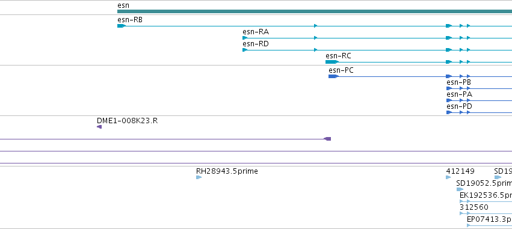
Task: Select the RH28943.5prime light blue arrow glyph
Action: pyautogui.click(x=199, y=177)
